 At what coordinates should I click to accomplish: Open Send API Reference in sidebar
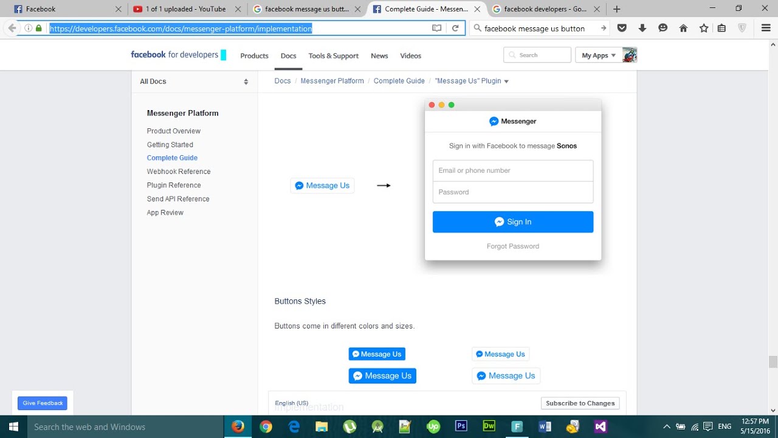(x=178, y=199)
